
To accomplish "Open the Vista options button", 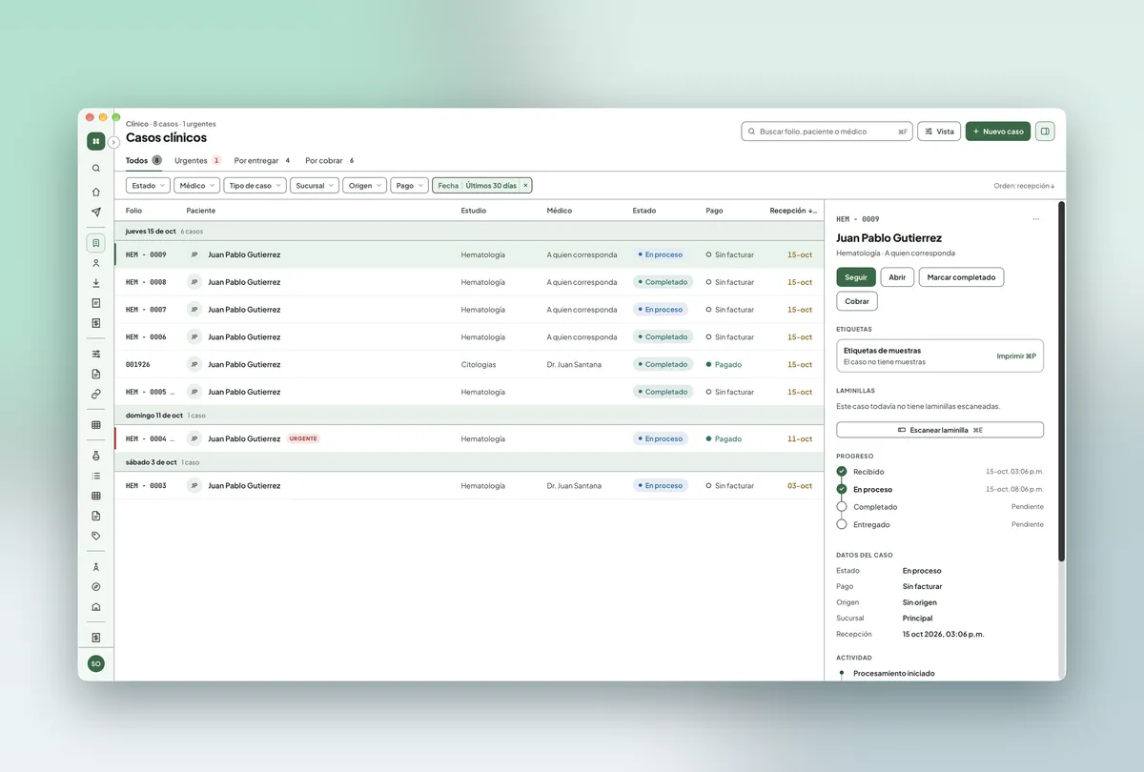I will [x=939, y=132].
